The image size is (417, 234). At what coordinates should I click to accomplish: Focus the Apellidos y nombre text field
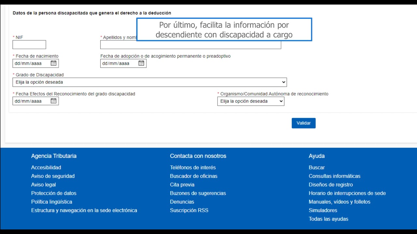click(x=191, y=45)
